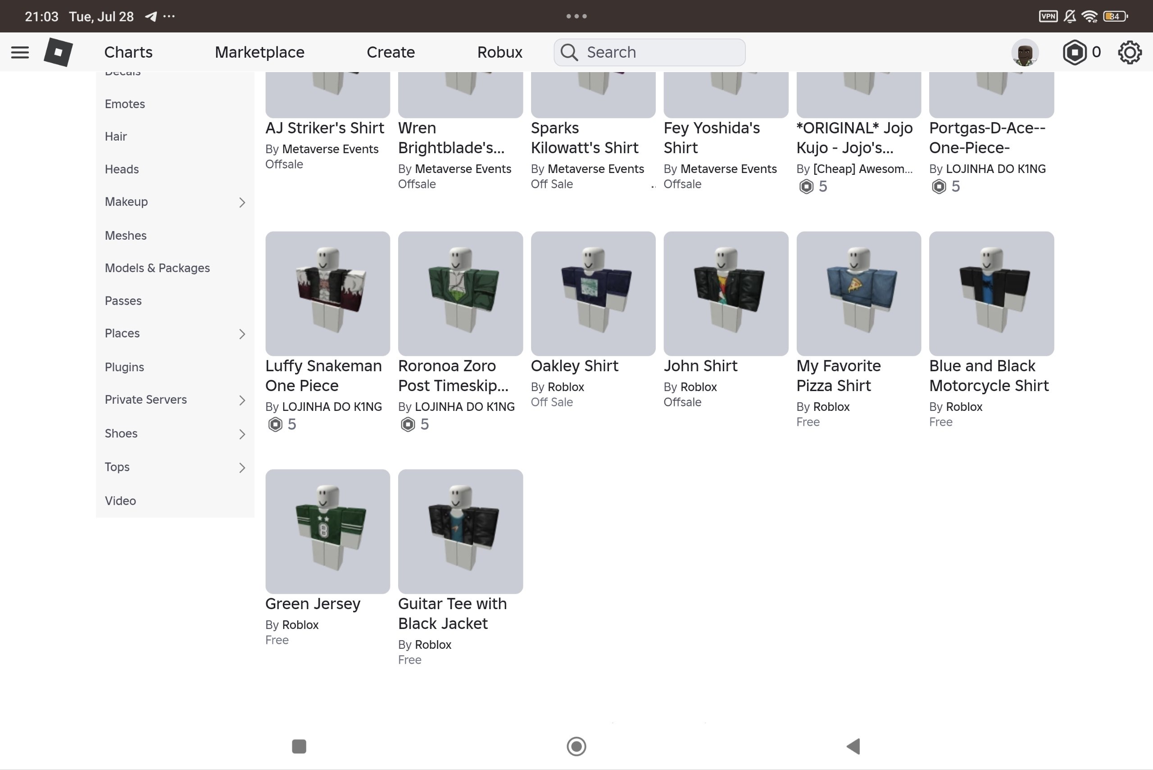Tap the VPN status icon
The width and height of the screenshot is (1153, 770).
pyautogui.click(x=1048, y=16)
